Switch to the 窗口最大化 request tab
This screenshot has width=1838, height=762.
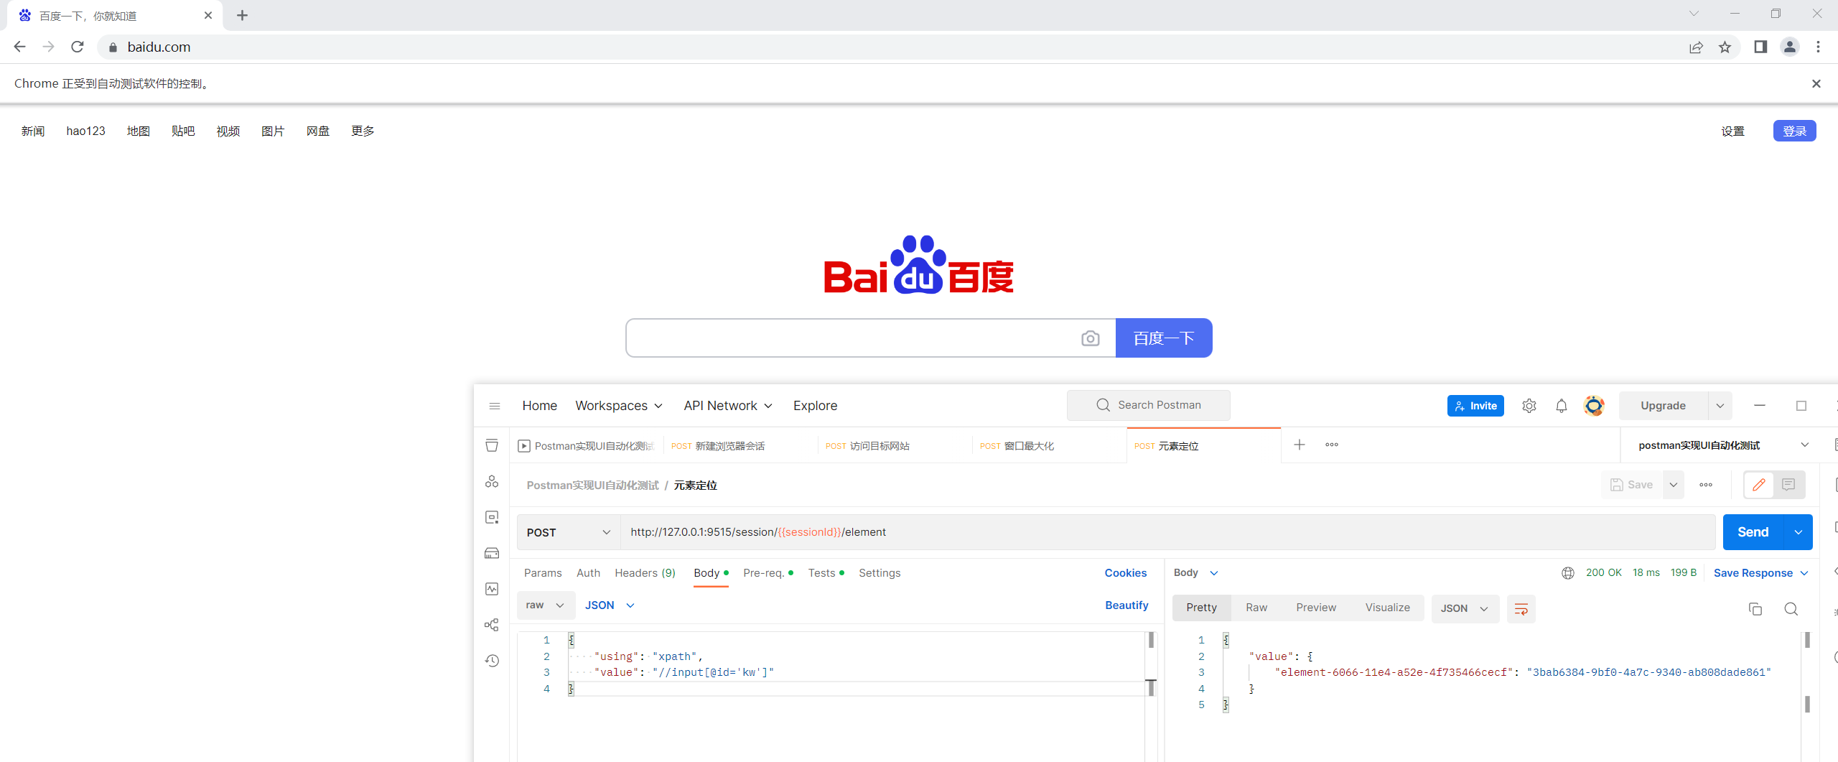1049,446
